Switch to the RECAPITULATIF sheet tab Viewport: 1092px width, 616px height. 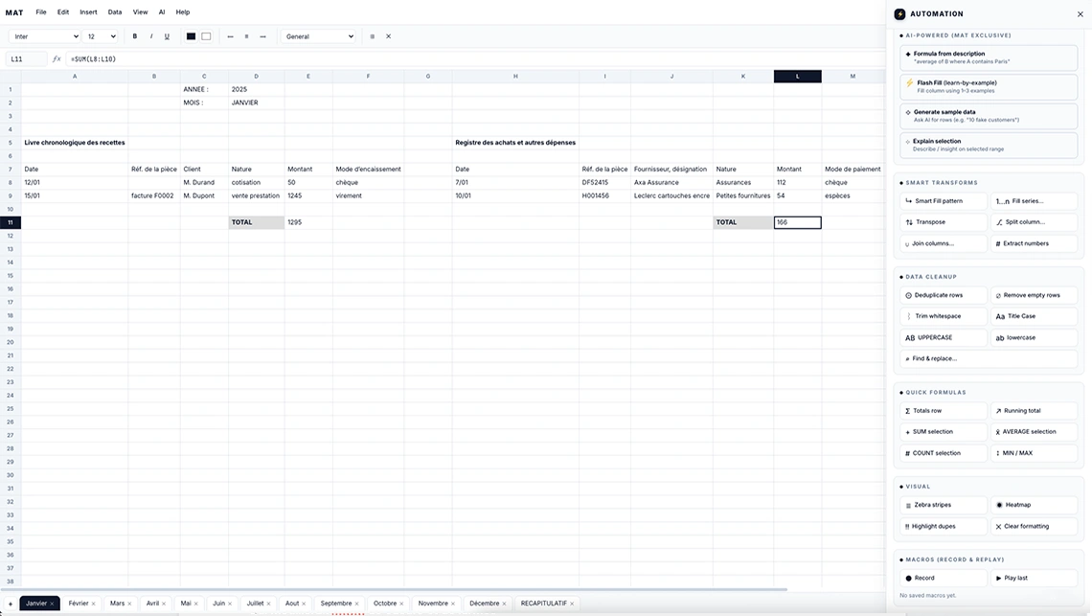(543, 604)
